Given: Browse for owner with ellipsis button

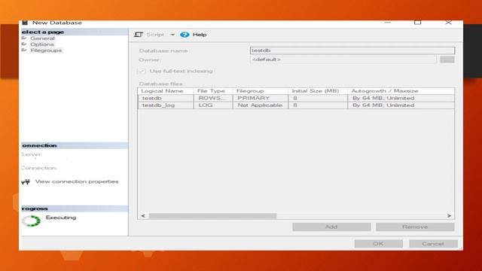Looking at the screenshot, I should click(447, 59).
